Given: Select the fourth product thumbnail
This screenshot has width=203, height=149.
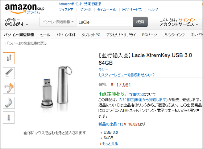Looking at the screenshot, I should coord(9,103).
